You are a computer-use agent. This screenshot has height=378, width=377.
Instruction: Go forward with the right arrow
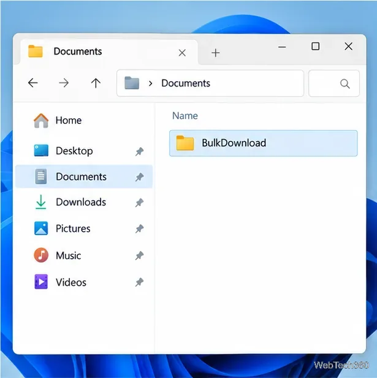(x=64, y=83)
